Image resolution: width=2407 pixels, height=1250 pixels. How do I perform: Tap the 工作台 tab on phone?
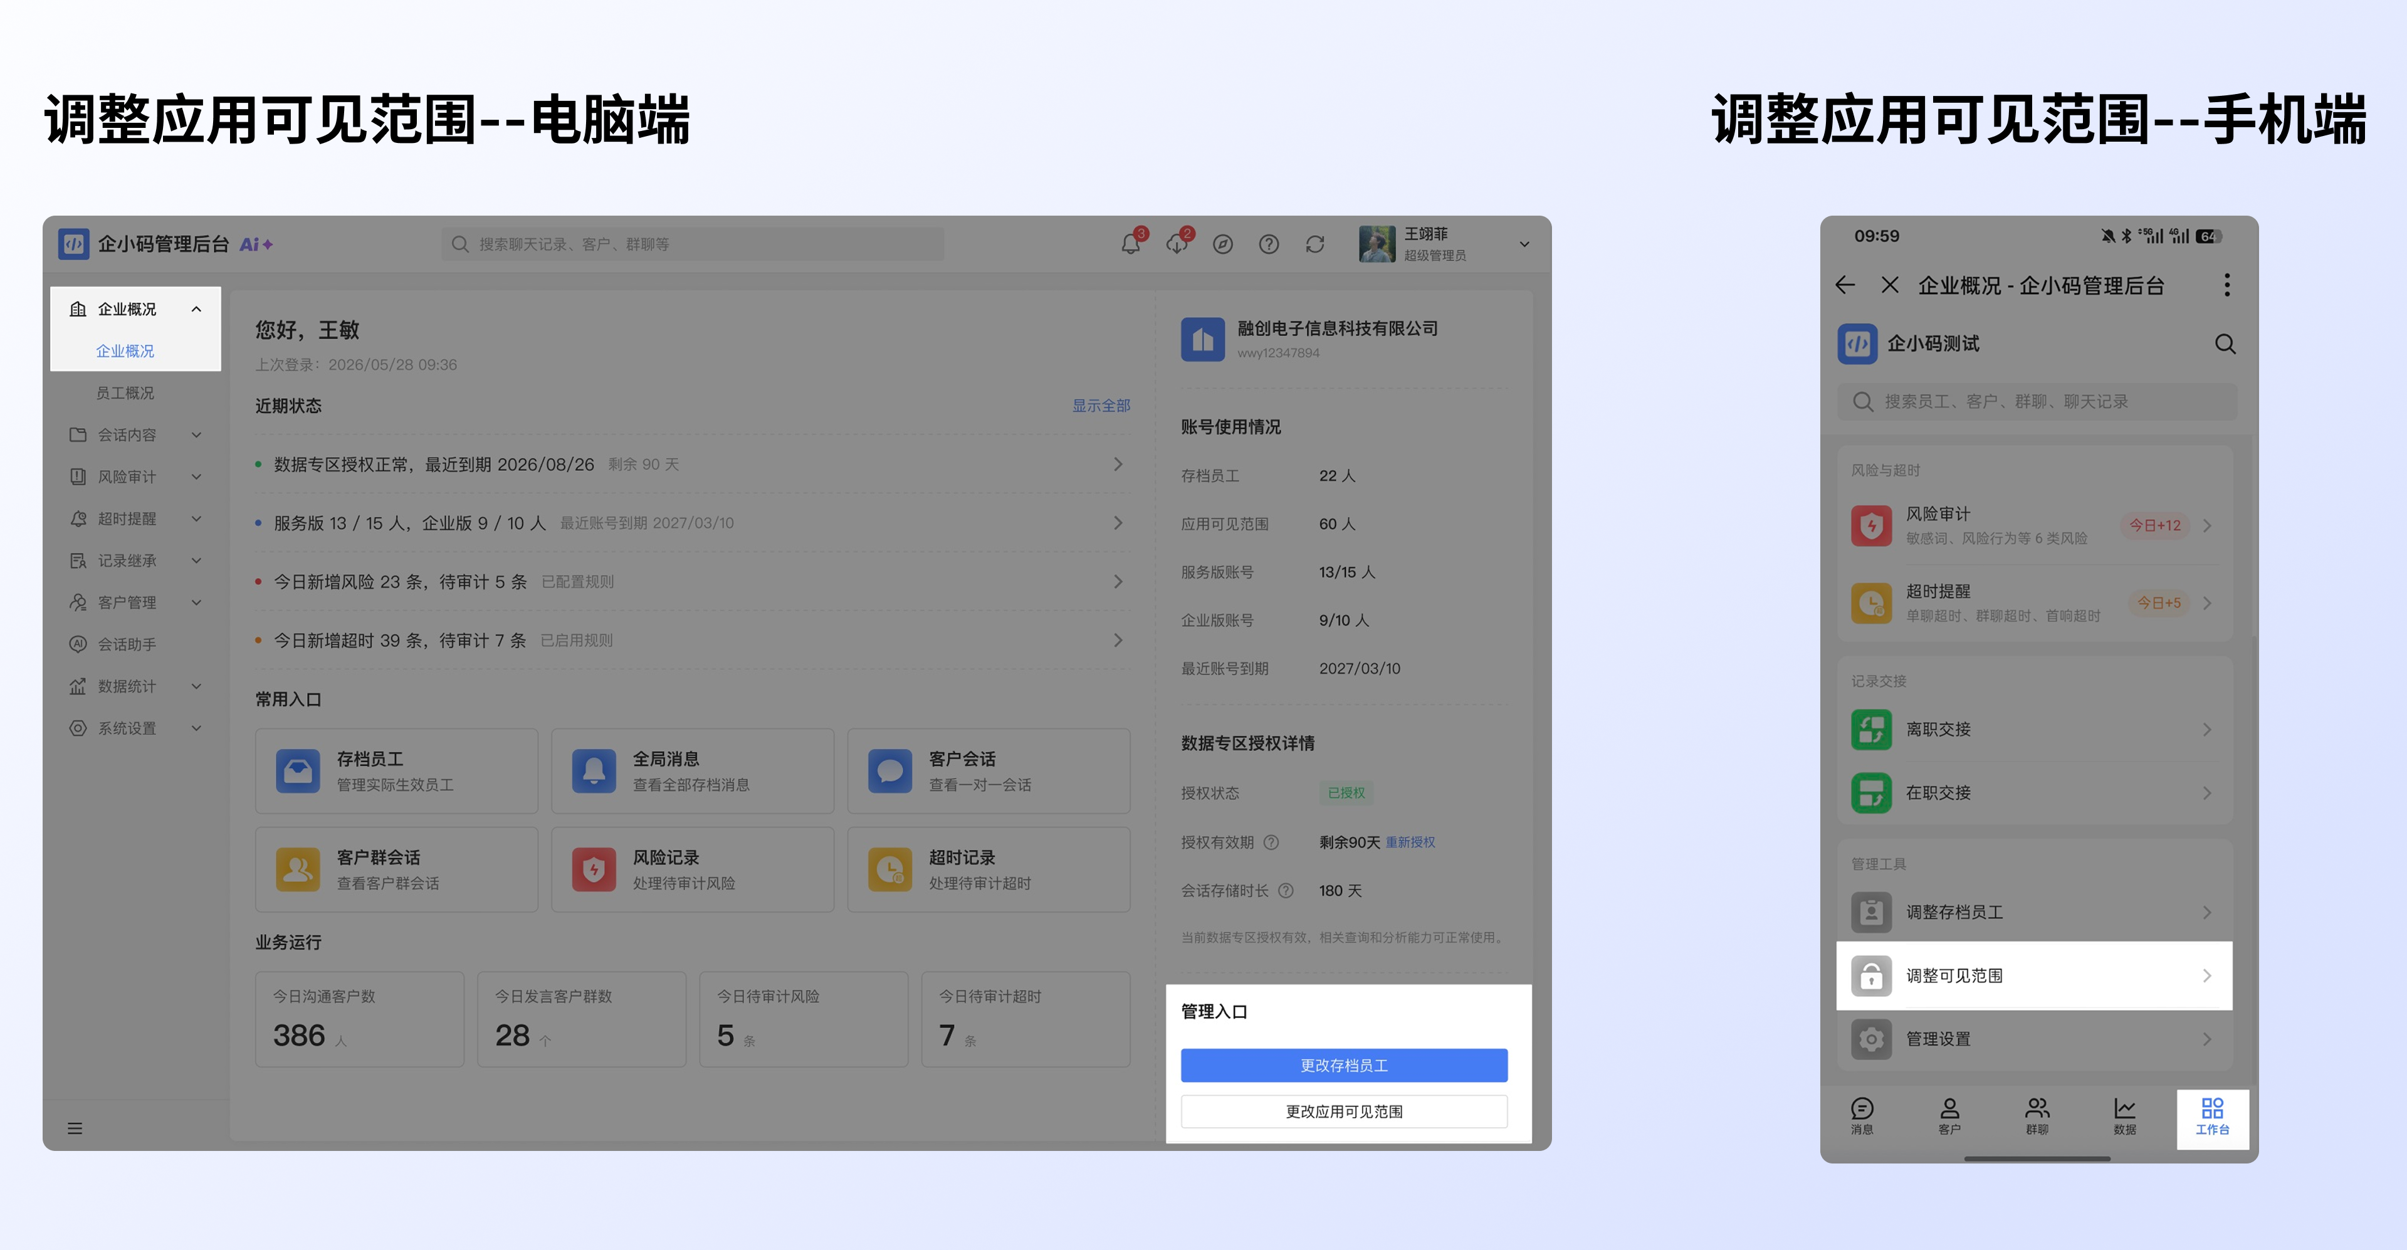2211,1116
